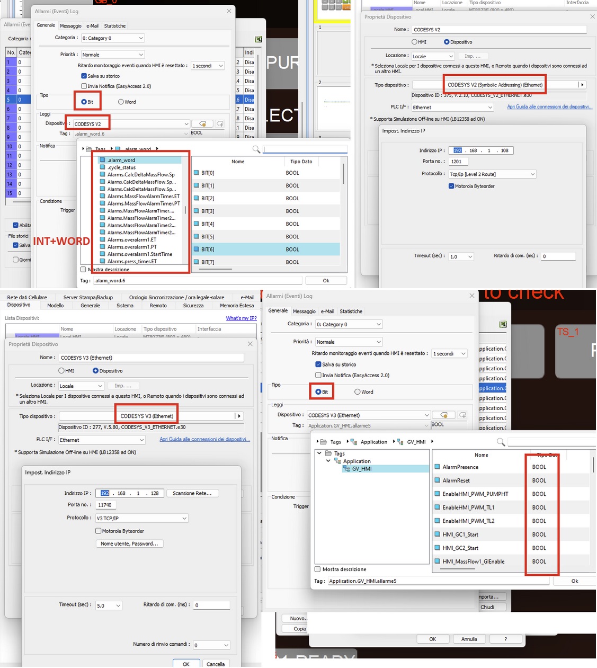The width and height of the screenshot is (597, 668).
Task: Open the Modello tab in system settings
Action: tap(55, 306)
